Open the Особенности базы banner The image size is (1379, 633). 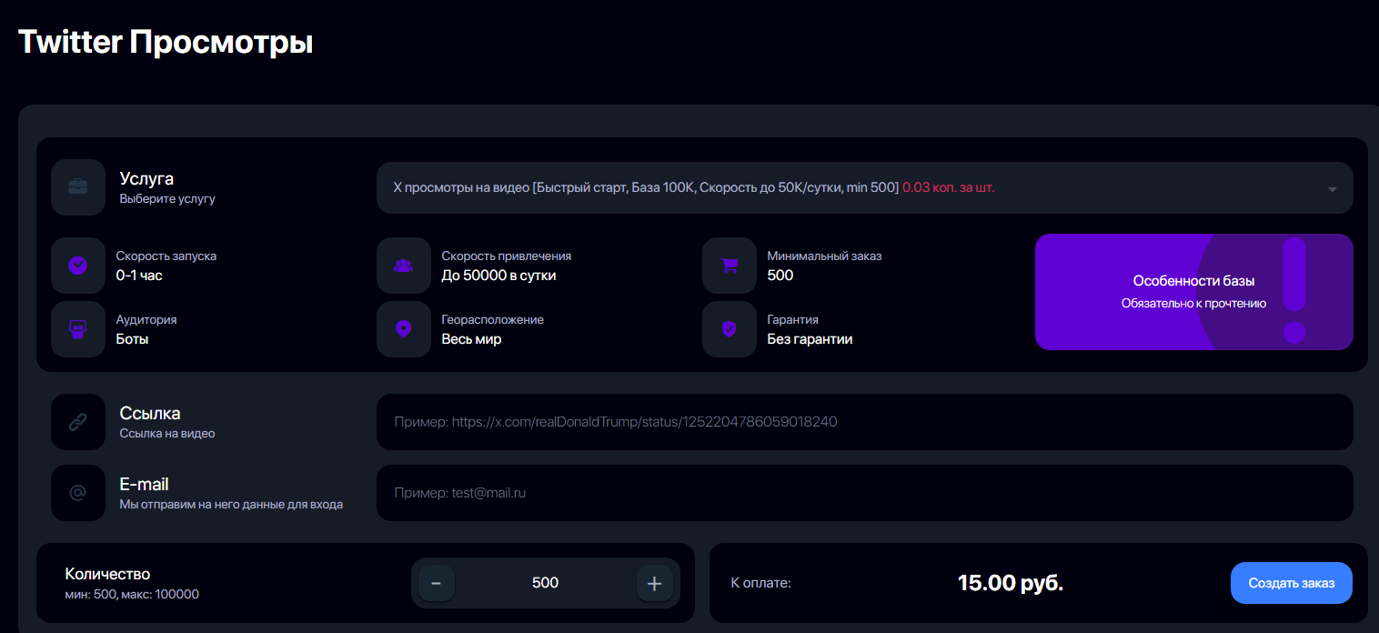(x=1194, y=292)
